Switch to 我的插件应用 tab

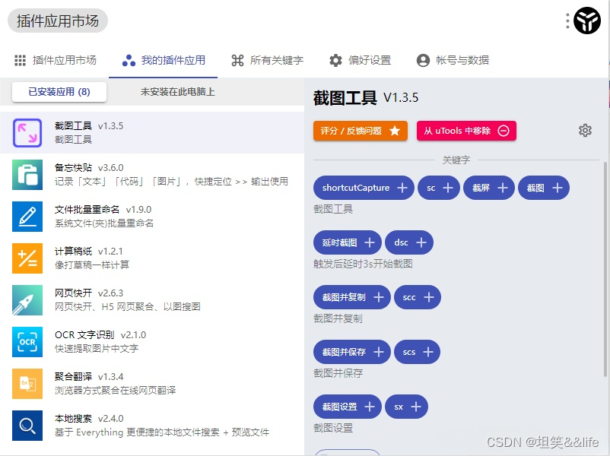point(164,60)
